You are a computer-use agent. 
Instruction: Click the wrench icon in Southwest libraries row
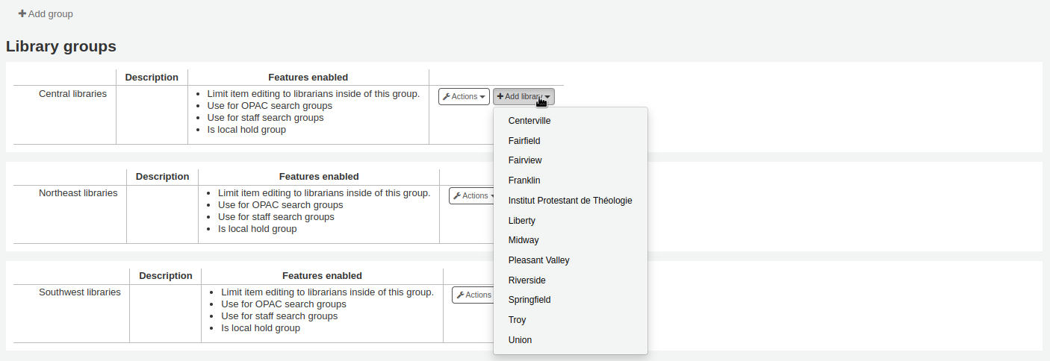pyautogui.click(x=460, y=295)
